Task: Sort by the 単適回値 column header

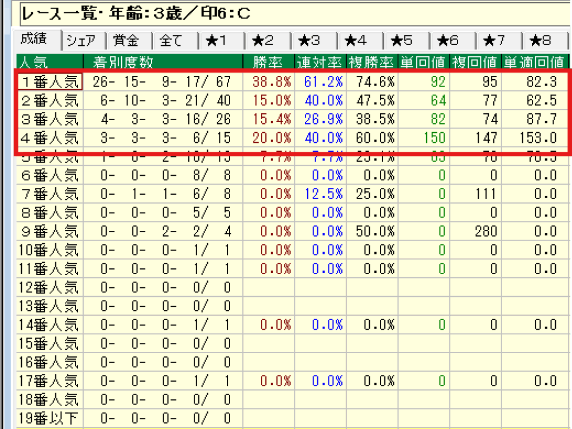Action: [533, 61]
